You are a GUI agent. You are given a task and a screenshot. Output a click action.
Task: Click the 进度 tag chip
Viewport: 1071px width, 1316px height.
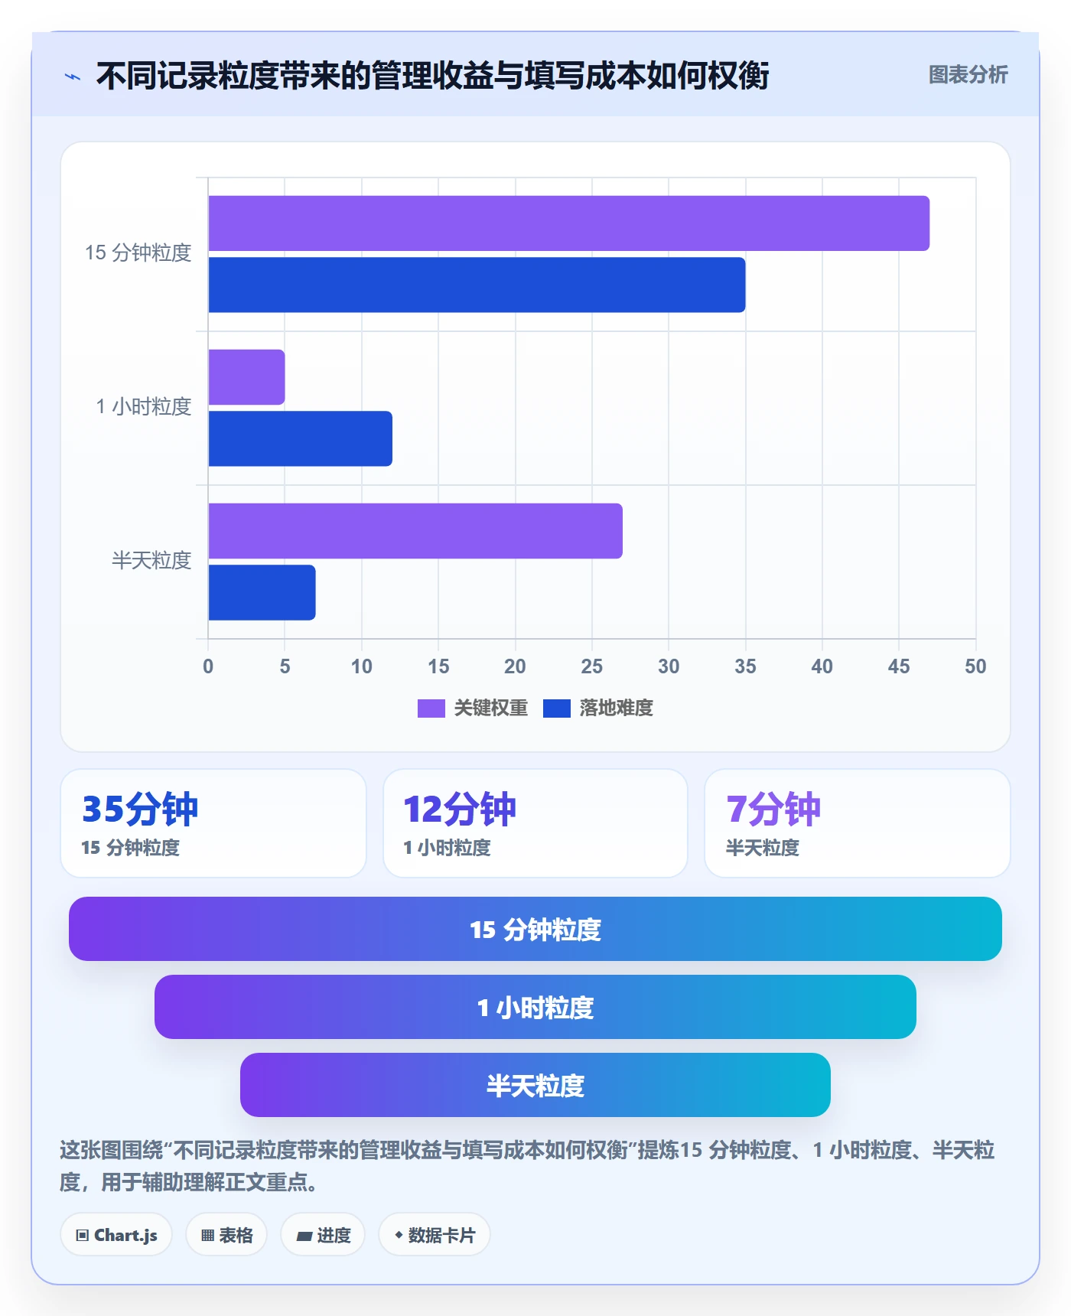click(323, 1235)
